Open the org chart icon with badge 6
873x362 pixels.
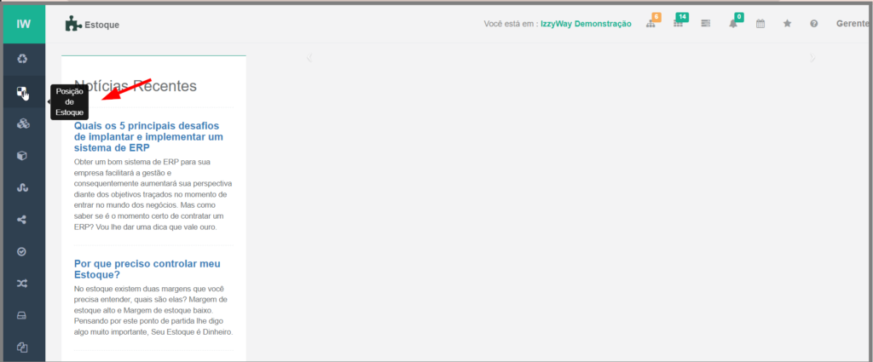pos(651,24)
